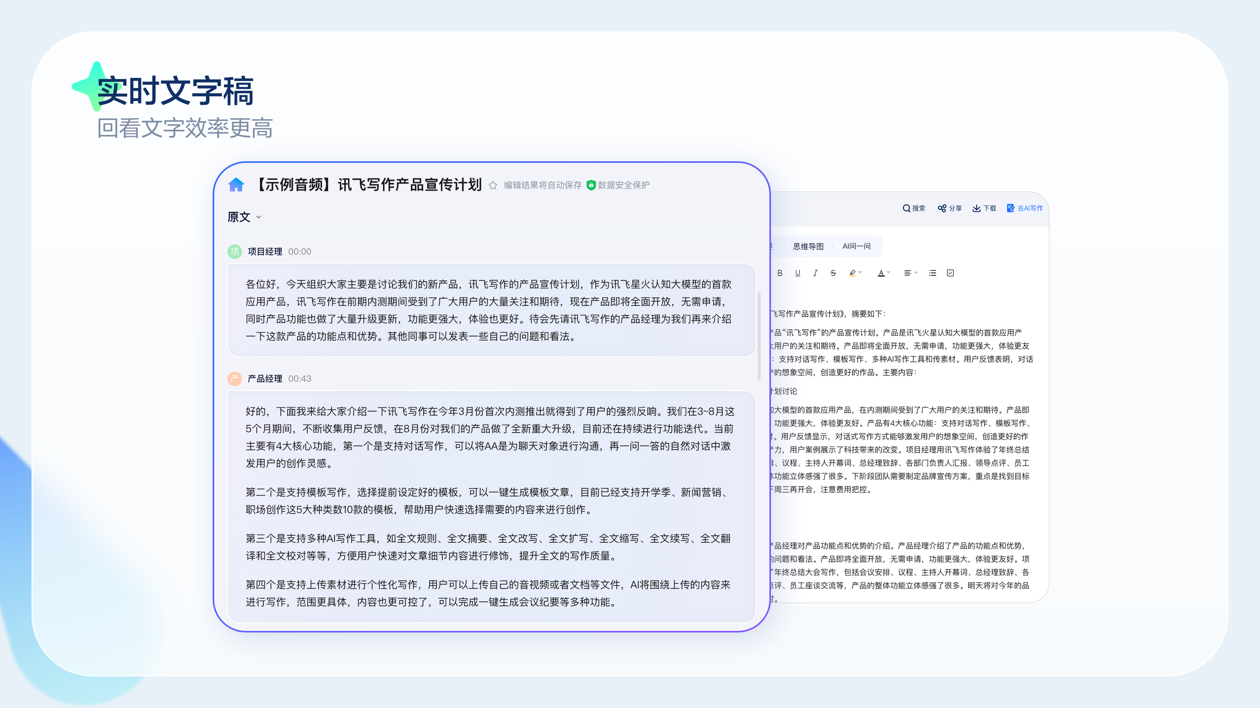
Task: Toggle italic formatting
Action: pos(815,273)
